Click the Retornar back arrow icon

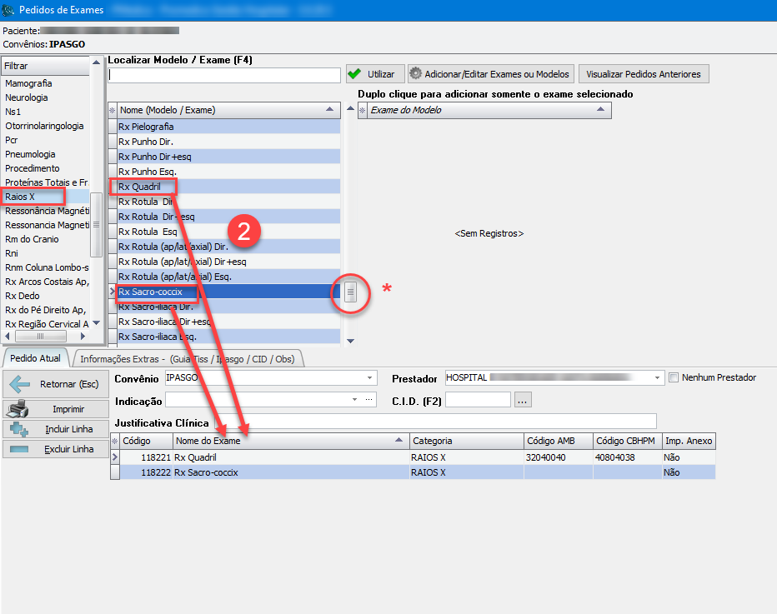(18, 384)
